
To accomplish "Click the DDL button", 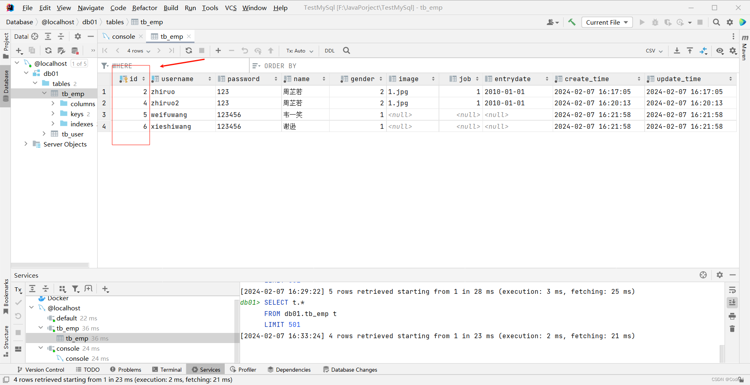I will [x=330, y=50].
